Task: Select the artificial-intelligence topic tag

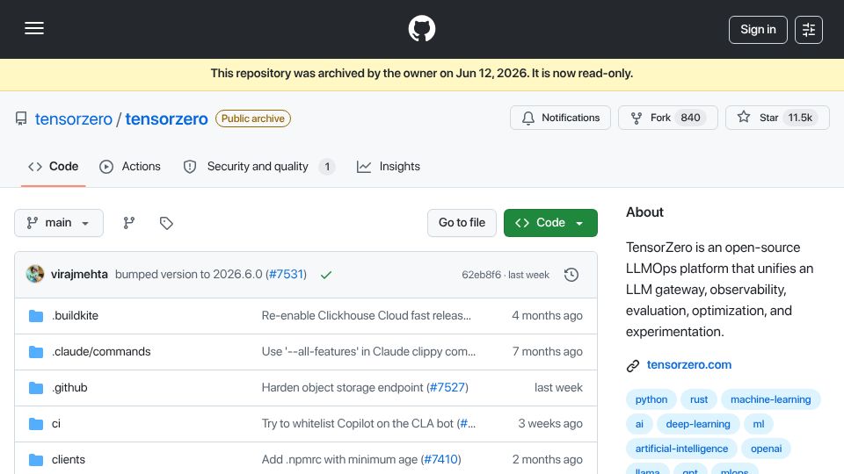Action: (x=681, y=449)
